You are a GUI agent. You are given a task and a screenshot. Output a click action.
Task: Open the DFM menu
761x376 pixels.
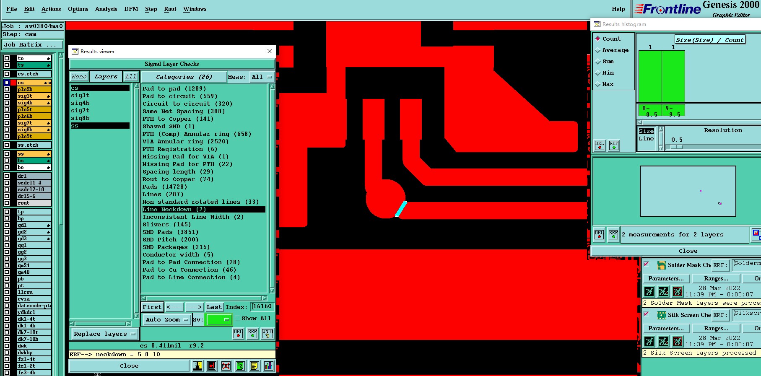tap(131, 9)
